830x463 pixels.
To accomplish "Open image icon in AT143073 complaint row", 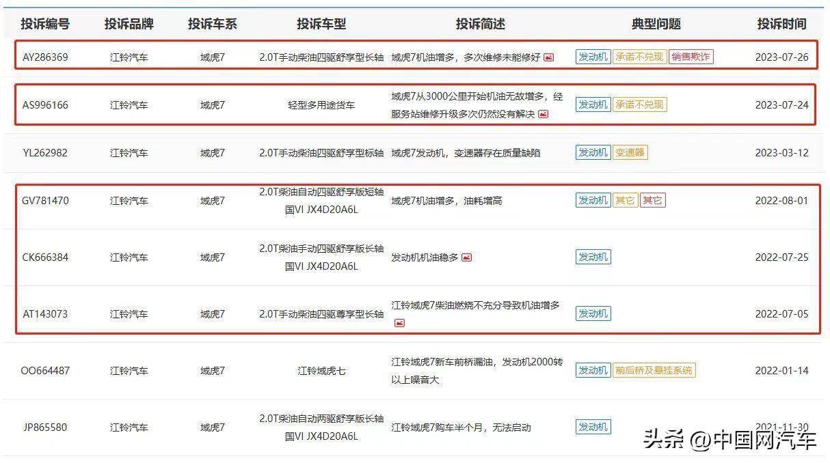I will coord(399,322).
